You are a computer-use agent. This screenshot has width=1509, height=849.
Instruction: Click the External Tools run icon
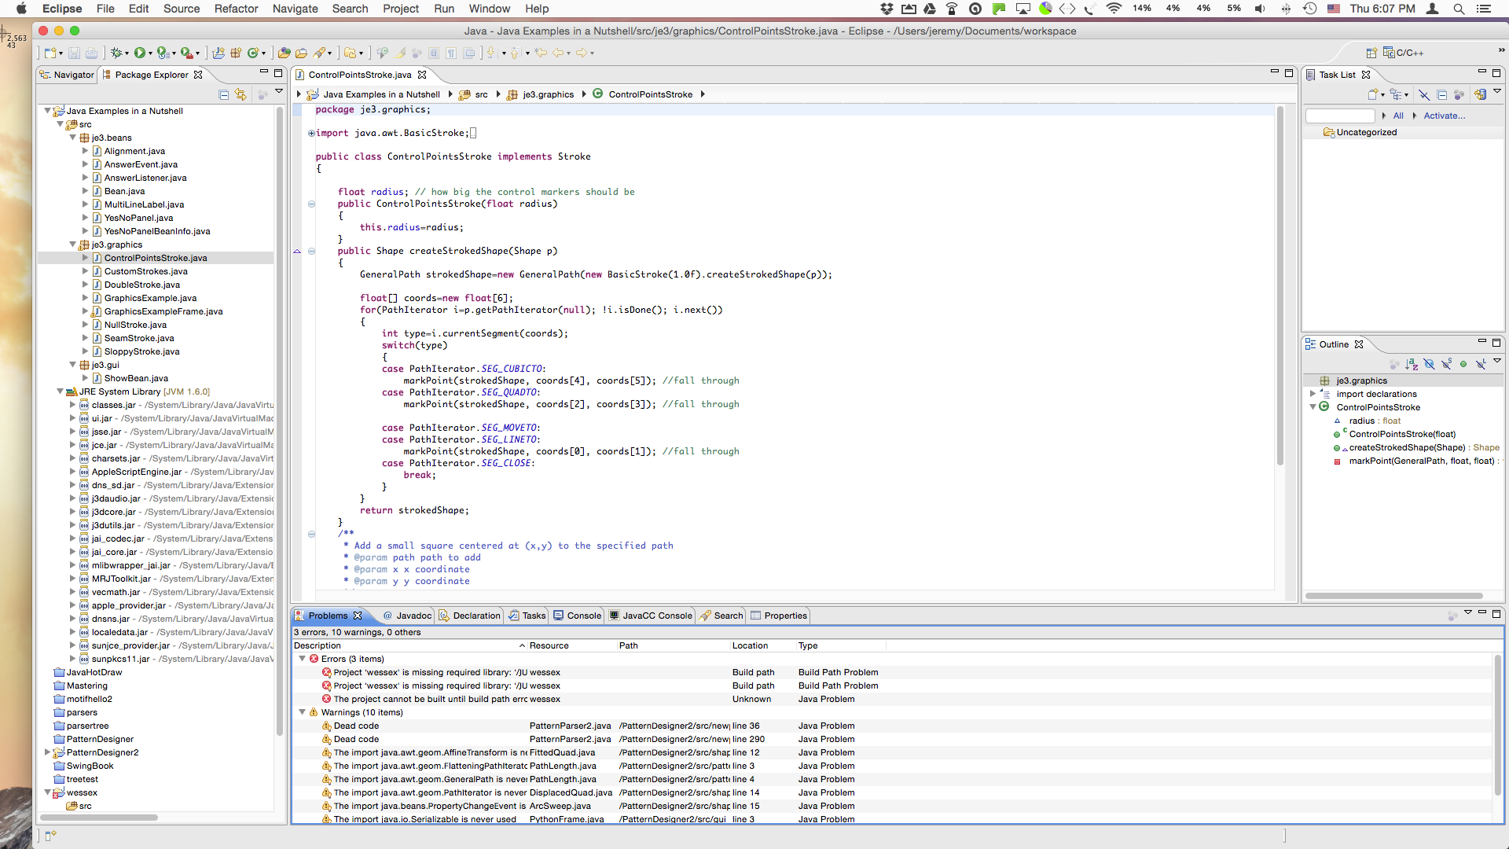[x=186, y=53]
